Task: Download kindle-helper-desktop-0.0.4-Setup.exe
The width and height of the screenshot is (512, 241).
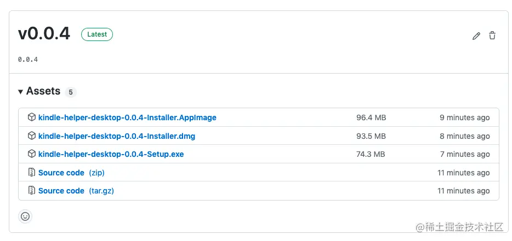Action: pyautogui.click(x=111, y=154)
